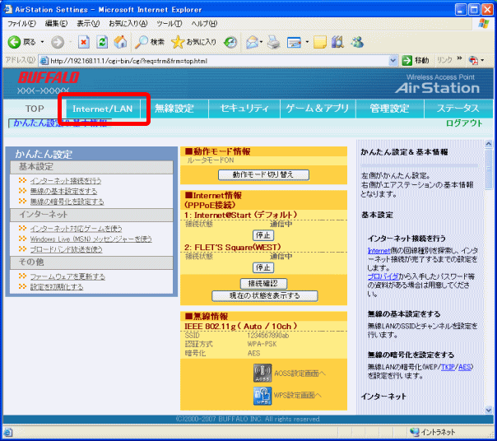497x441 pixels.
Task: Click the WPS setup screen icon
Action: 262,395
